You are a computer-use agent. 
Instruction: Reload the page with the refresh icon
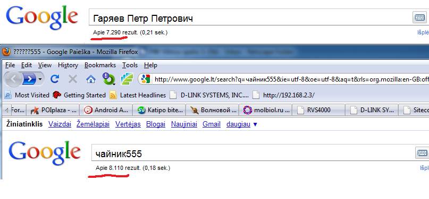point(55,79)
